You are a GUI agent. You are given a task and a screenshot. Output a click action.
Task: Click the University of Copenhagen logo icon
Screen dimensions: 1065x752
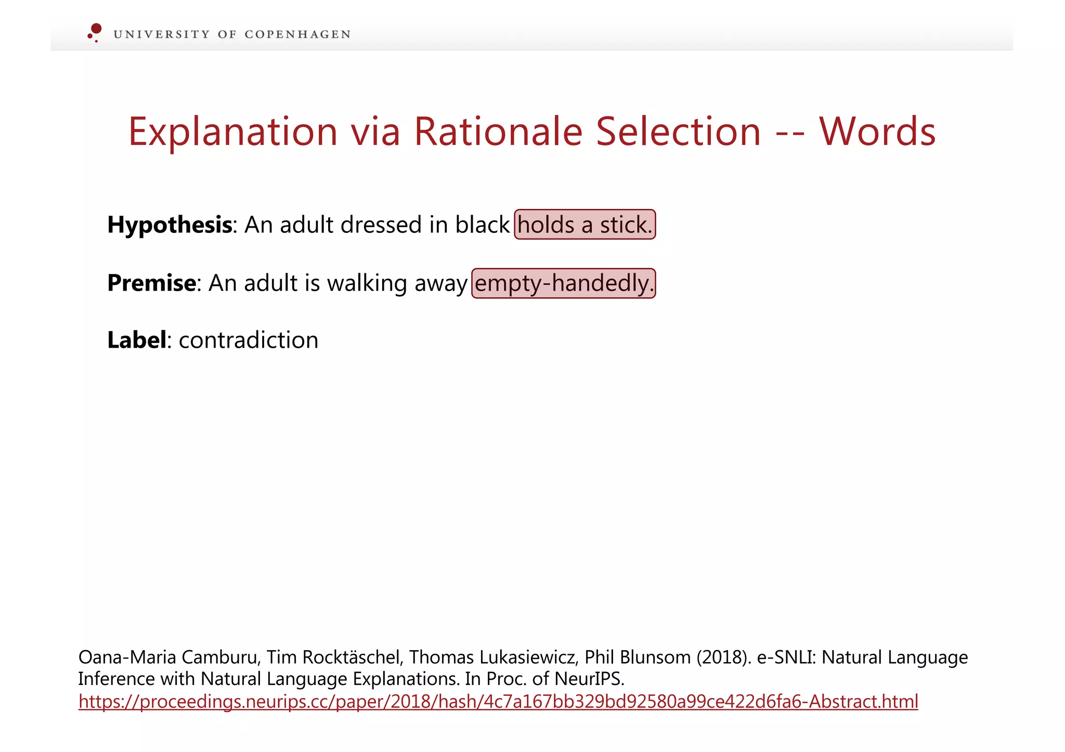[x=95, y=32]
